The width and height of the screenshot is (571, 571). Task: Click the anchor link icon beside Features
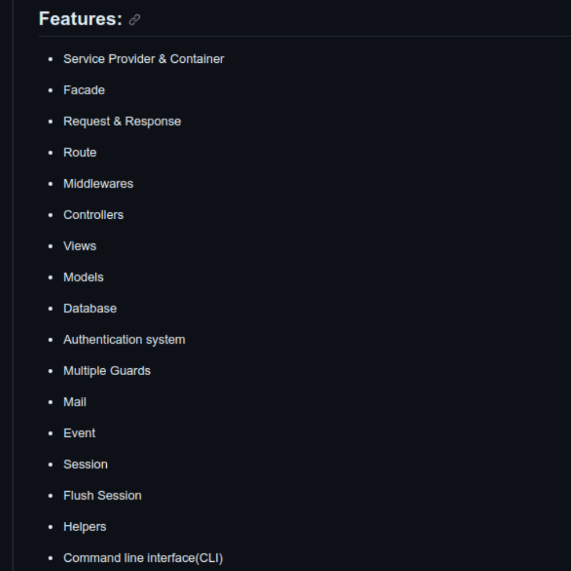(x=135, y=20)
